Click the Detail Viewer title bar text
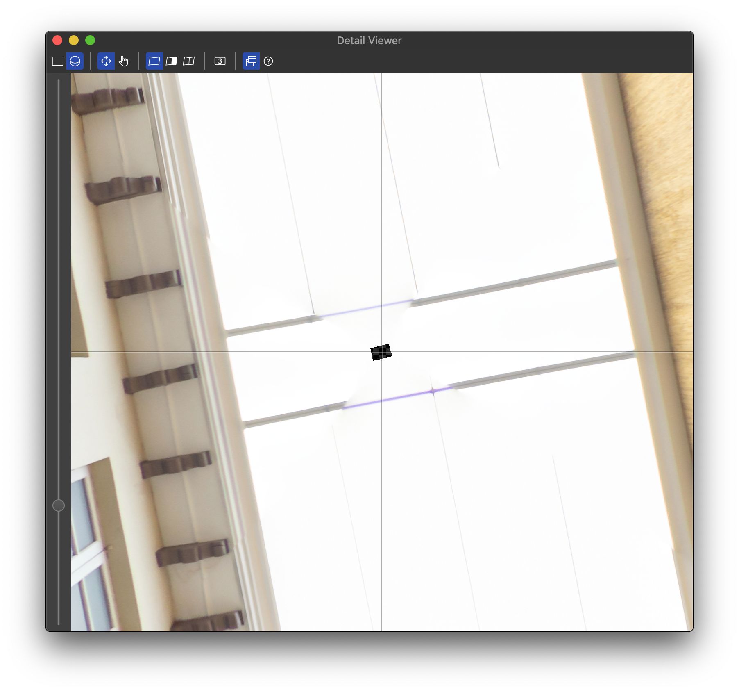 point(369,41)
